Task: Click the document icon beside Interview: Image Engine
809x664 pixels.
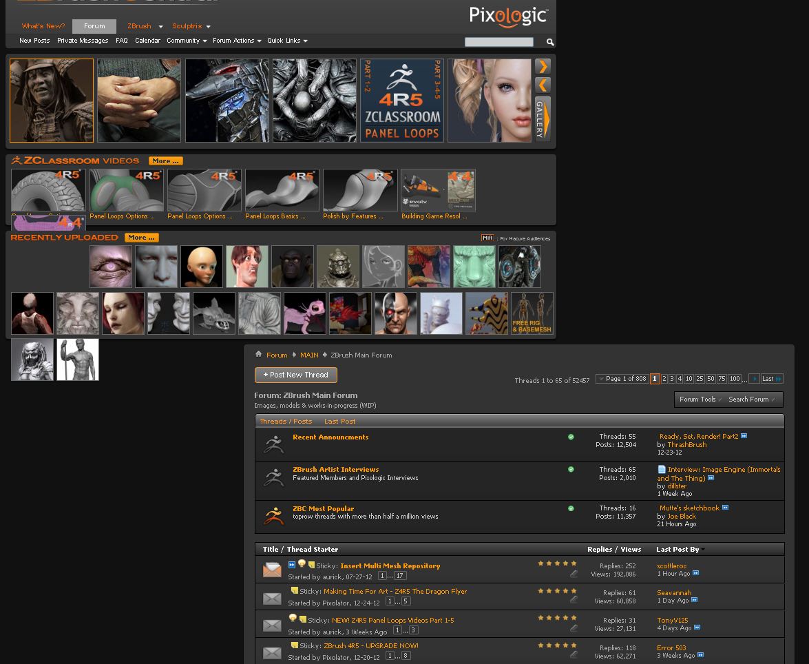Action: coord(662,469)
